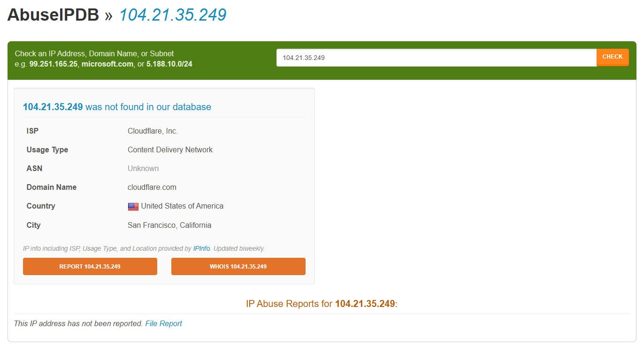Viewport: 644px width, 344px height.
Task: Click the REPORT 104.21.35.249 button
Action: click(90, 266)
